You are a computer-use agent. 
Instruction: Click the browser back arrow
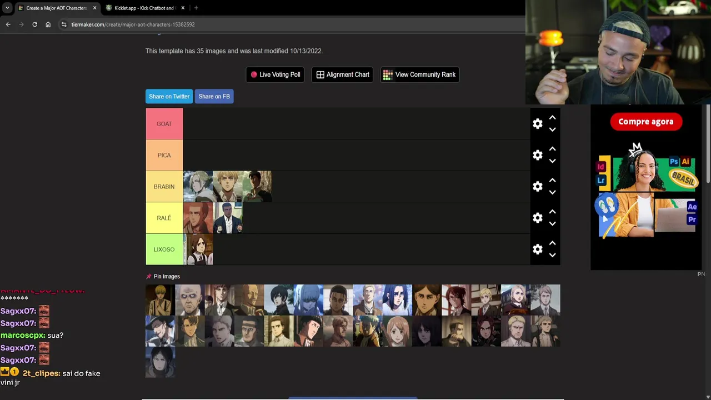tap(8, 24)
